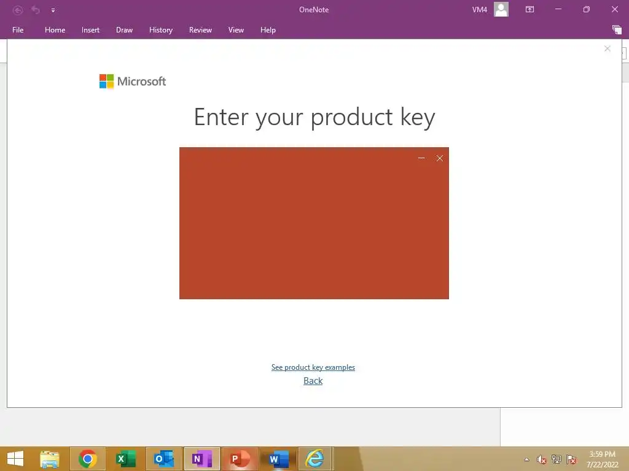Click the notebook pages icon below window controls
The height and width of the screenshot is (471, 629).
[x=617, y=29]
